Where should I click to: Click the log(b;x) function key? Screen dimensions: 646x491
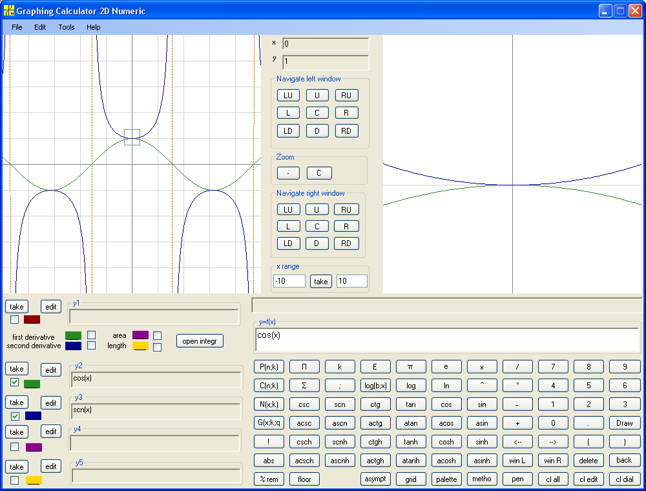pos(375,386)
